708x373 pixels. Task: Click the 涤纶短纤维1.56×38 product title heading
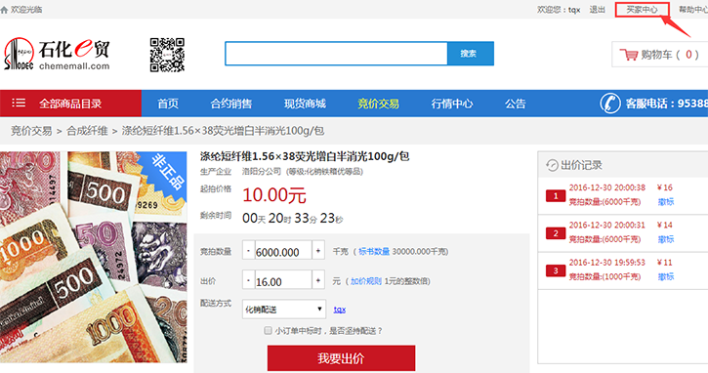pyautogui.click(x=305, y=156)
